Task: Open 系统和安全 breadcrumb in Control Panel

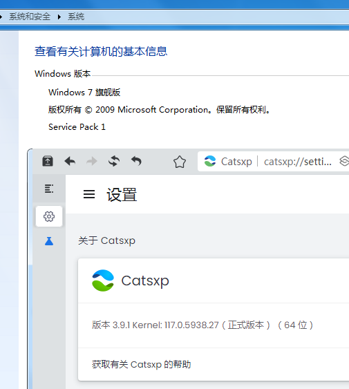Action: tap(30, 17)
